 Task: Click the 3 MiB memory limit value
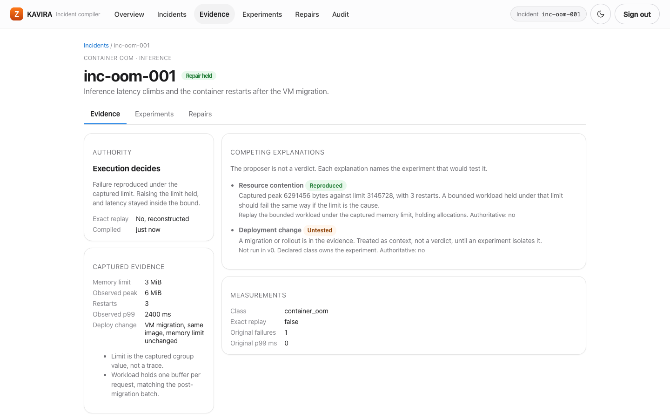pos(153,282)
